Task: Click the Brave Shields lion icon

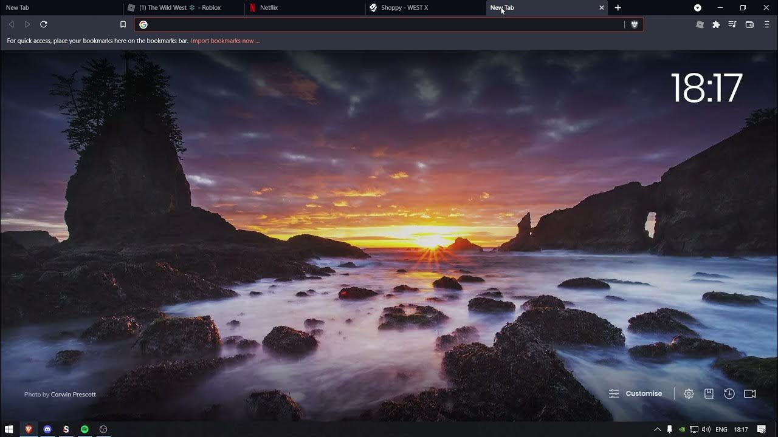Action: point(635,25)
